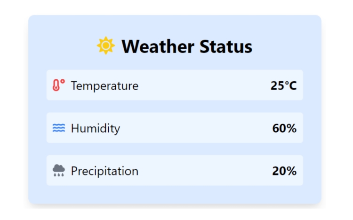
Task: Click the percent sign of the 20% value
Action: pyautogui.click(x=291, y=171)
